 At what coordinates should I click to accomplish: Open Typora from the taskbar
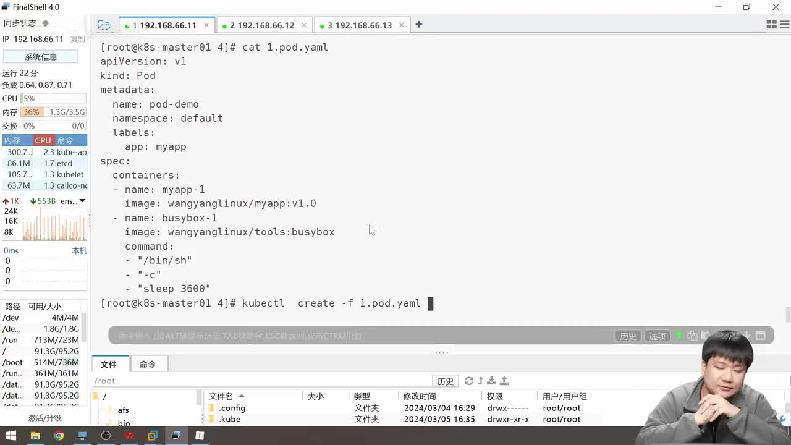tap(200, 436)
